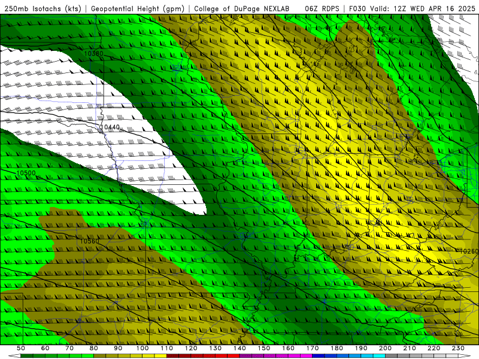Viewport: 479px width, 359px height.
Task: Click the dark gray swatch starting at 200
Action: click(392, 356)
